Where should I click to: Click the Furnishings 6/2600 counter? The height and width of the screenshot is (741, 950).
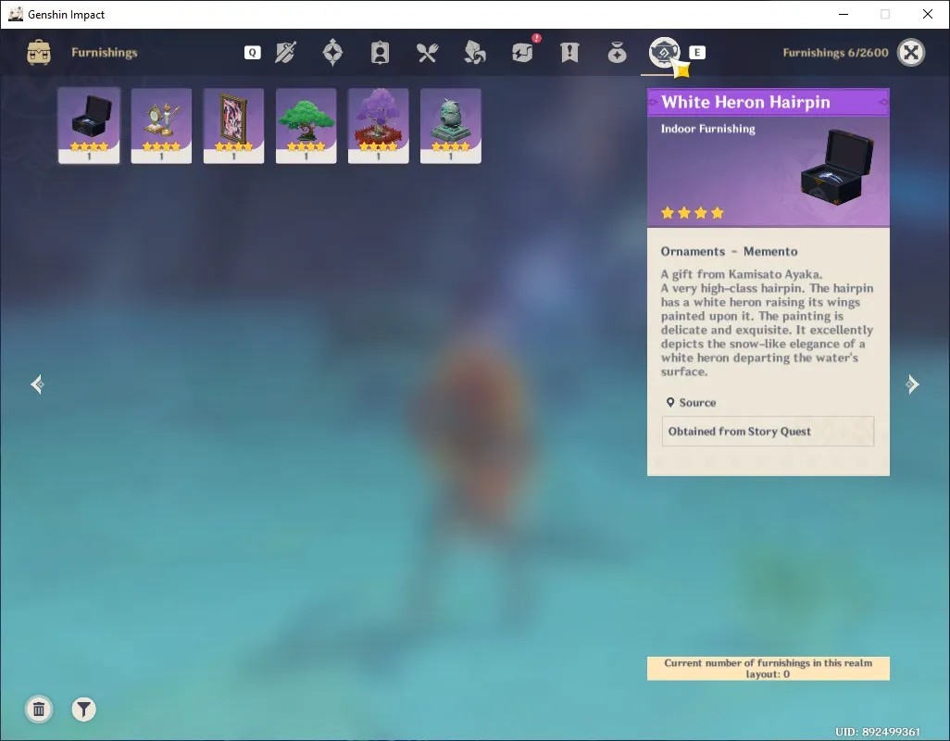tap(835, 53)
